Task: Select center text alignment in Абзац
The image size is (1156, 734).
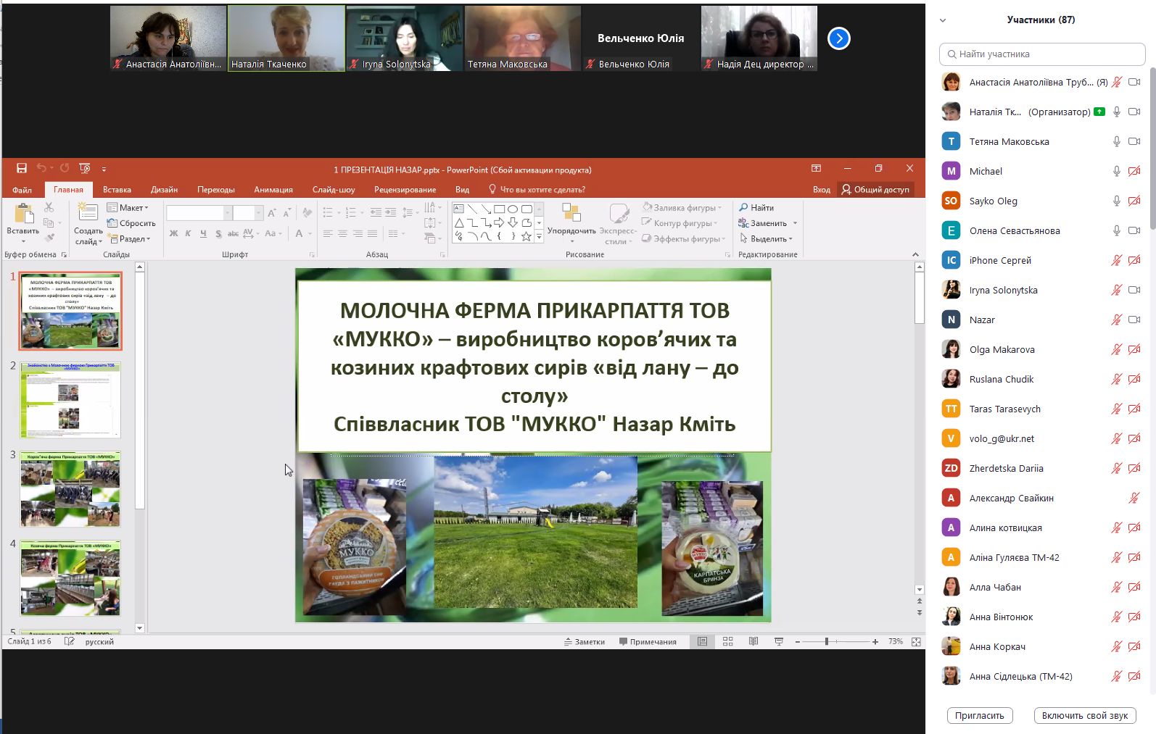Action: pos(342,233)
